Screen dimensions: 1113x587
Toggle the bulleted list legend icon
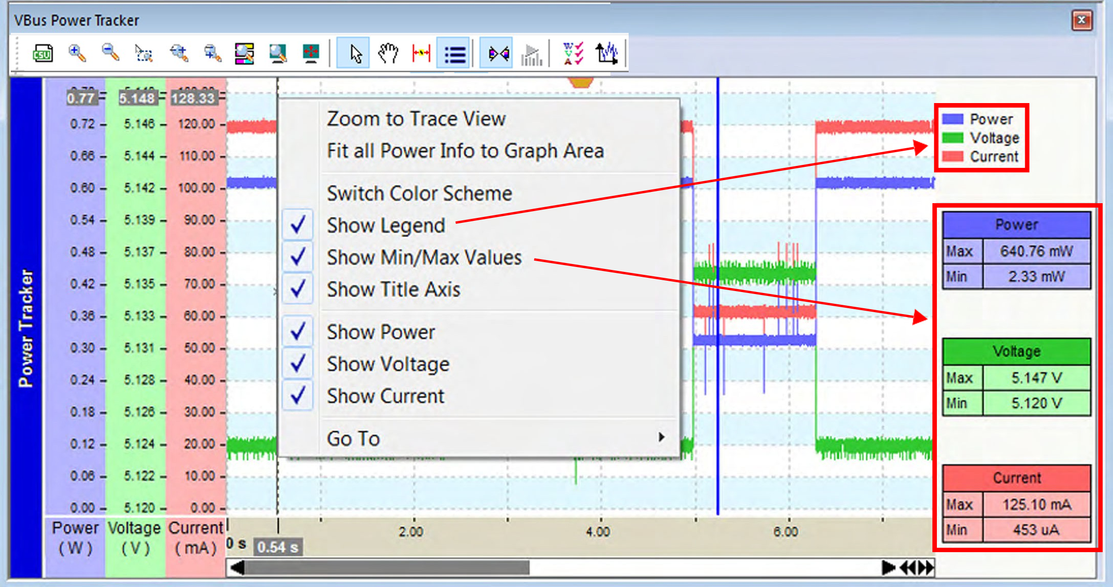tap(454, 53)
